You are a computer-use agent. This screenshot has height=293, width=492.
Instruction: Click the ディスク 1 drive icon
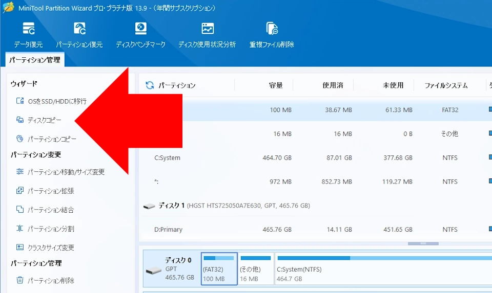[149, 206]
